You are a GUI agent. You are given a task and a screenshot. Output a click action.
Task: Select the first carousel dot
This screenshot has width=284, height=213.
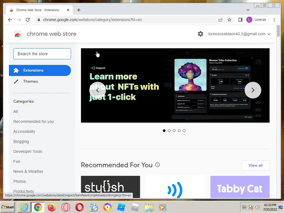click(164, 131)
